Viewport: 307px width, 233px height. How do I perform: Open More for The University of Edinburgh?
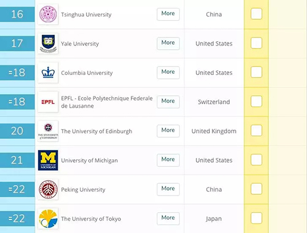[x=168, y=131]
